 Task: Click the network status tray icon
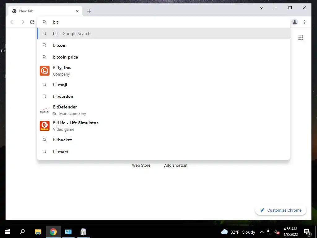tap(270, 232)
